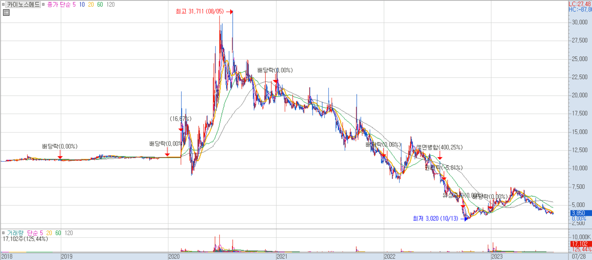Screen dimensions: 592x260
Task: Click the 2018 year label on time axis
Action: (7, 256)
